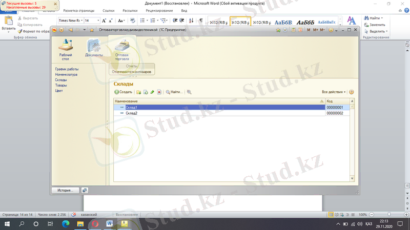Adjust the Word zoom slider

tap(389, 214)
